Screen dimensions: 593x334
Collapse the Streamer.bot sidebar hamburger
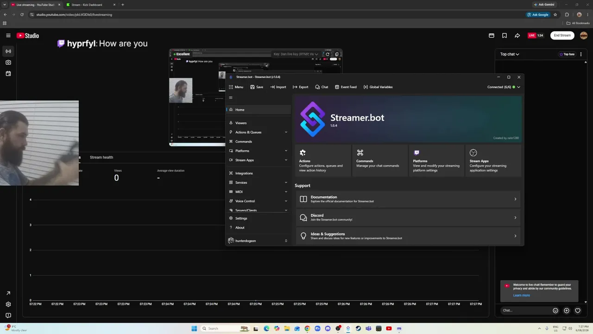231,97
